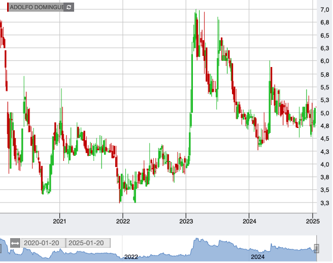The image size is (333, 263).
Task: Click the 3,3 price axis label
Action: tap(325, 203)
